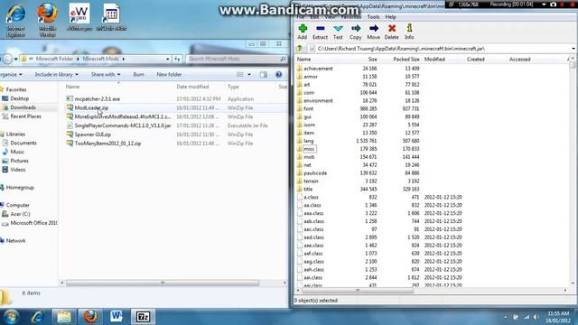
Task: Open Music library in sidebar
Action: pos(17,152)
